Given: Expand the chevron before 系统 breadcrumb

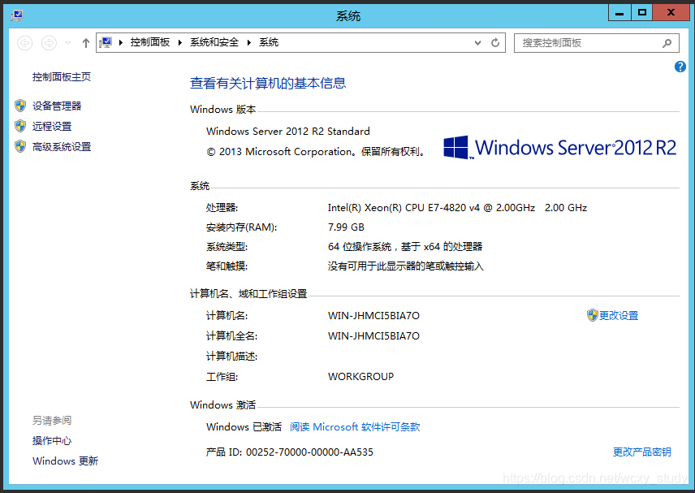Looking at the screenshot, I should (249, 42).
